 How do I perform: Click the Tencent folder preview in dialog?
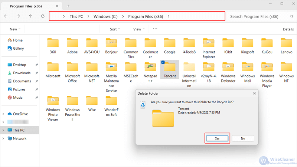[x=163, y=118]
